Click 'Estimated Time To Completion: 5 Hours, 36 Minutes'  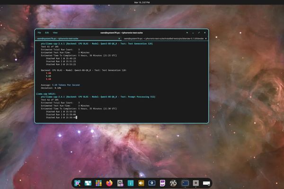pos(79,56)
